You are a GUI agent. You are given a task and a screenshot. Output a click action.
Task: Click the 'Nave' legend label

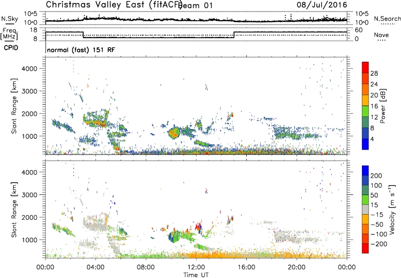point(381,35)
